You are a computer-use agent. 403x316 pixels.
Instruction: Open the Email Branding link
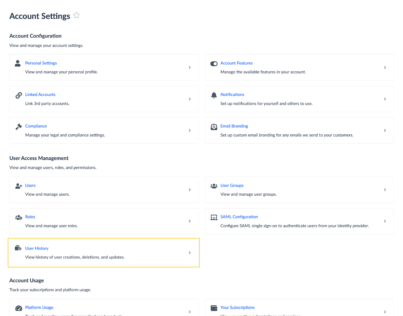[x=234, y=126]
